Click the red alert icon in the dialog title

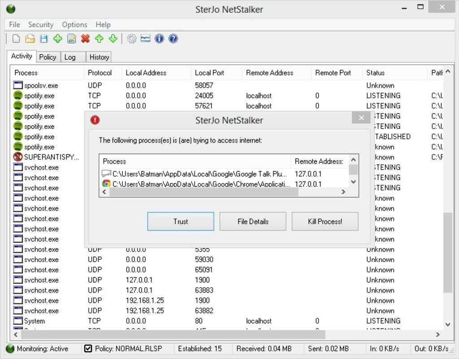95,120
